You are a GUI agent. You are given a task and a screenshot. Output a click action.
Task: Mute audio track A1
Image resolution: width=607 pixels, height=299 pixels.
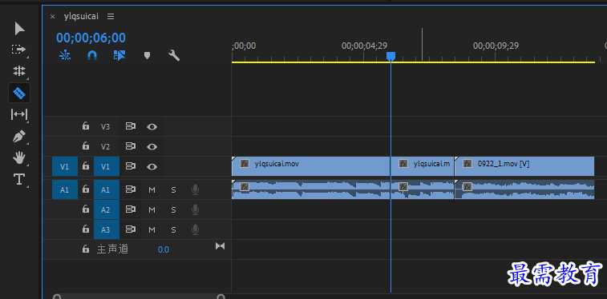coord(152,189)
